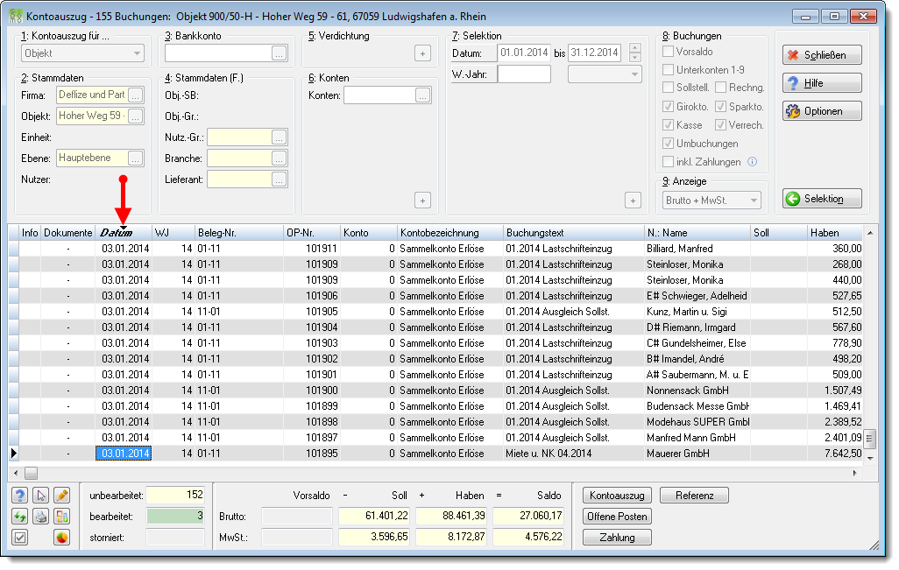The image size is (899, 570).
Task: Click the colored grid layout icon
Action: tap(62, 517)
